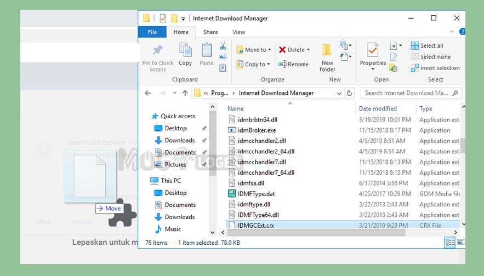
Task: Click the History icon in Open group
Action: tap(394, 68)
